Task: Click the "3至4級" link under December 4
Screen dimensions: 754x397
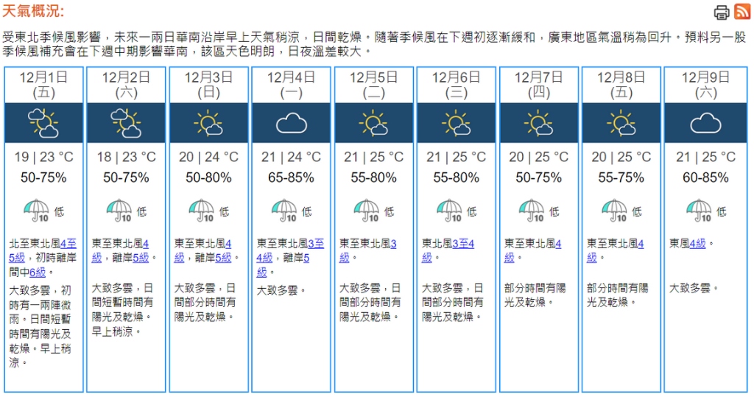Action: tap(316, 243)
